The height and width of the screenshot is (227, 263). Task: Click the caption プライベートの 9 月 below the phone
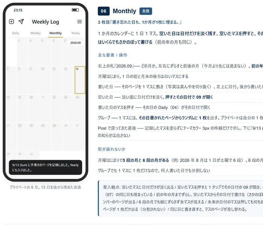click(45, 187)
